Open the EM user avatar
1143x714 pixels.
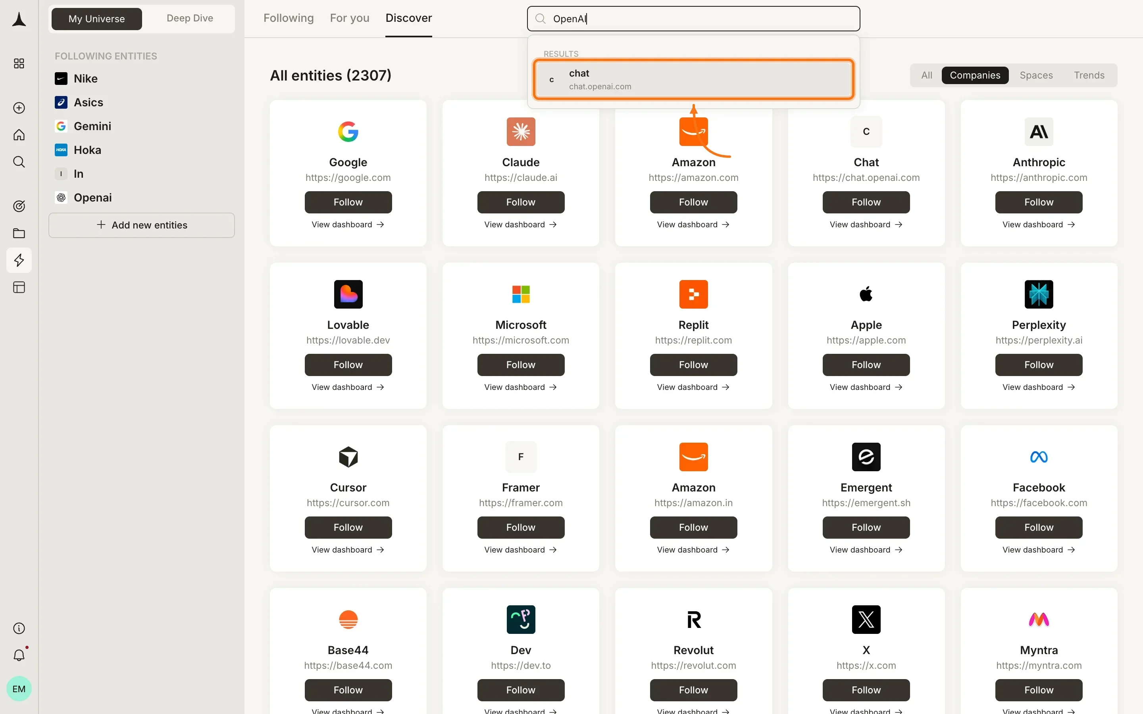click(19, 689)
